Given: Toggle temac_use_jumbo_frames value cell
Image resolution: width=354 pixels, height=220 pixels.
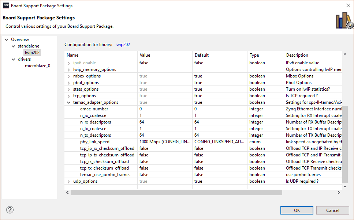Looking at the screenshot, I should [165, 175].
